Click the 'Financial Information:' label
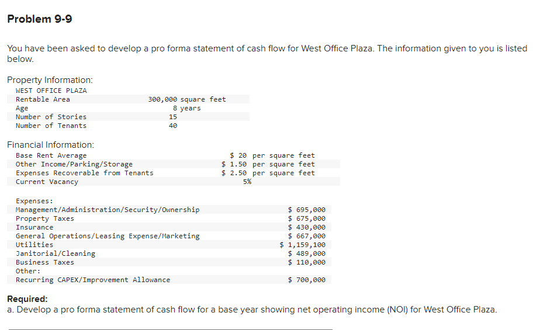Screen dimensions: 540x330 point(51,145)
